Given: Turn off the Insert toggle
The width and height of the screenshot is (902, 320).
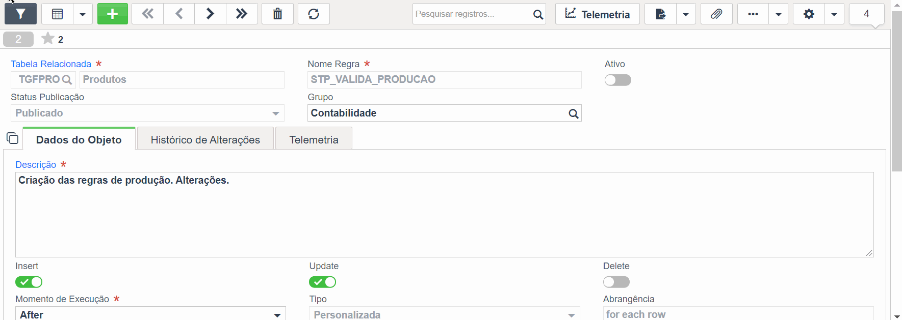Looking at the screenshot, I should [x=29, y=282].
